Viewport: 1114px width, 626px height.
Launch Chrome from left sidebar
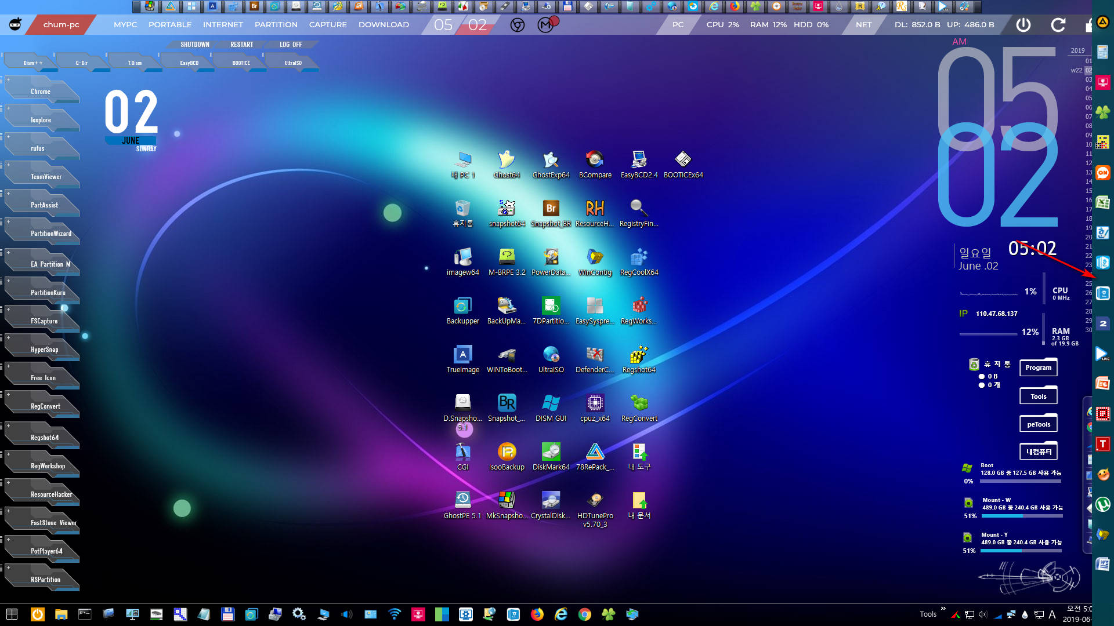(x=42, y=91)
